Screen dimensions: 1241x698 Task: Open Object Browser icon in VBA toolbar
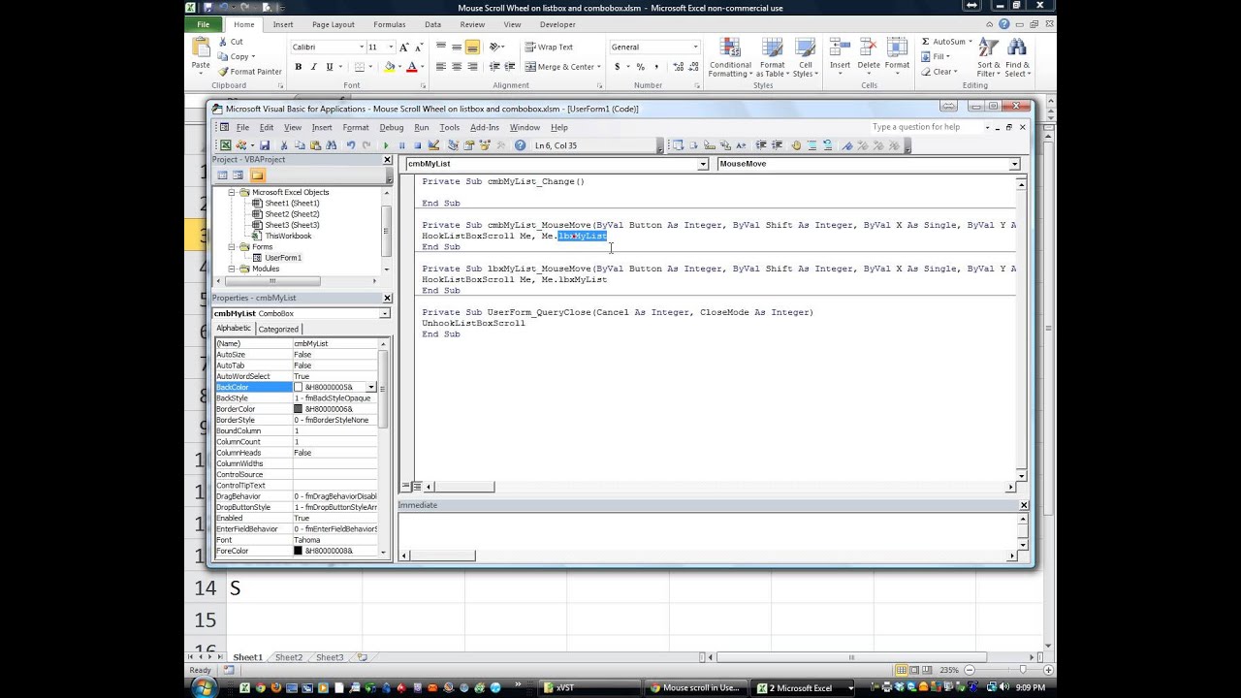pos(486,145)
